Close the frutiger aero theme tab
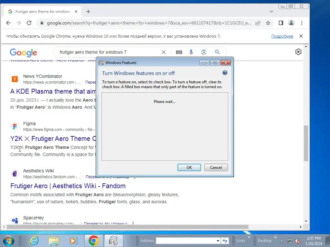Viewport: 330px width, 247px height. click(76, 12)
